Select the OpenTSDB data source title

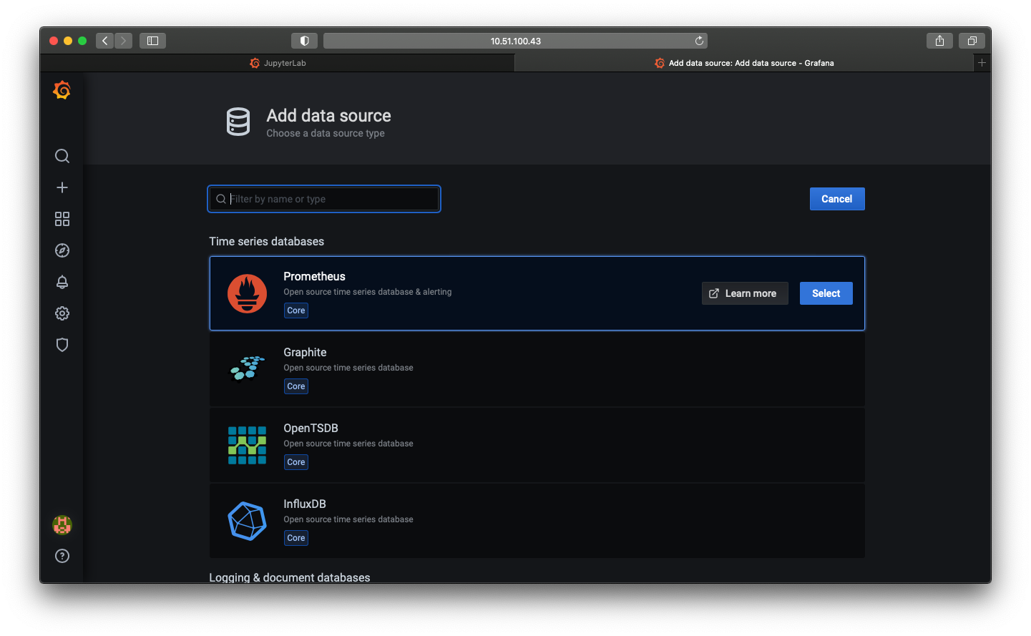pyautogui.click(x=311, y=428)
